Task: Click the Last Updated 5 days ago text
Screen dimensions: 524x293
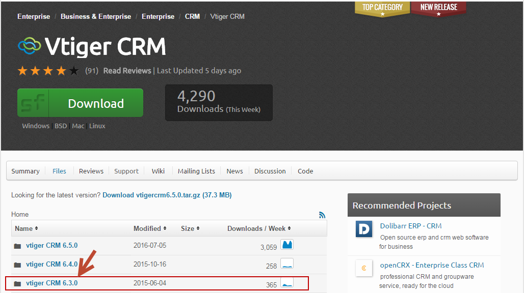Action: point(199,71)
